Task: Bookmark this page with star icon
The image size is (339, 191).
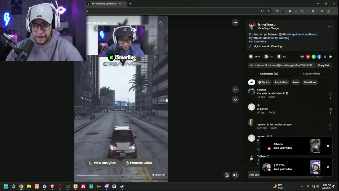Action: pyautogui.click(x=268, y=11)
